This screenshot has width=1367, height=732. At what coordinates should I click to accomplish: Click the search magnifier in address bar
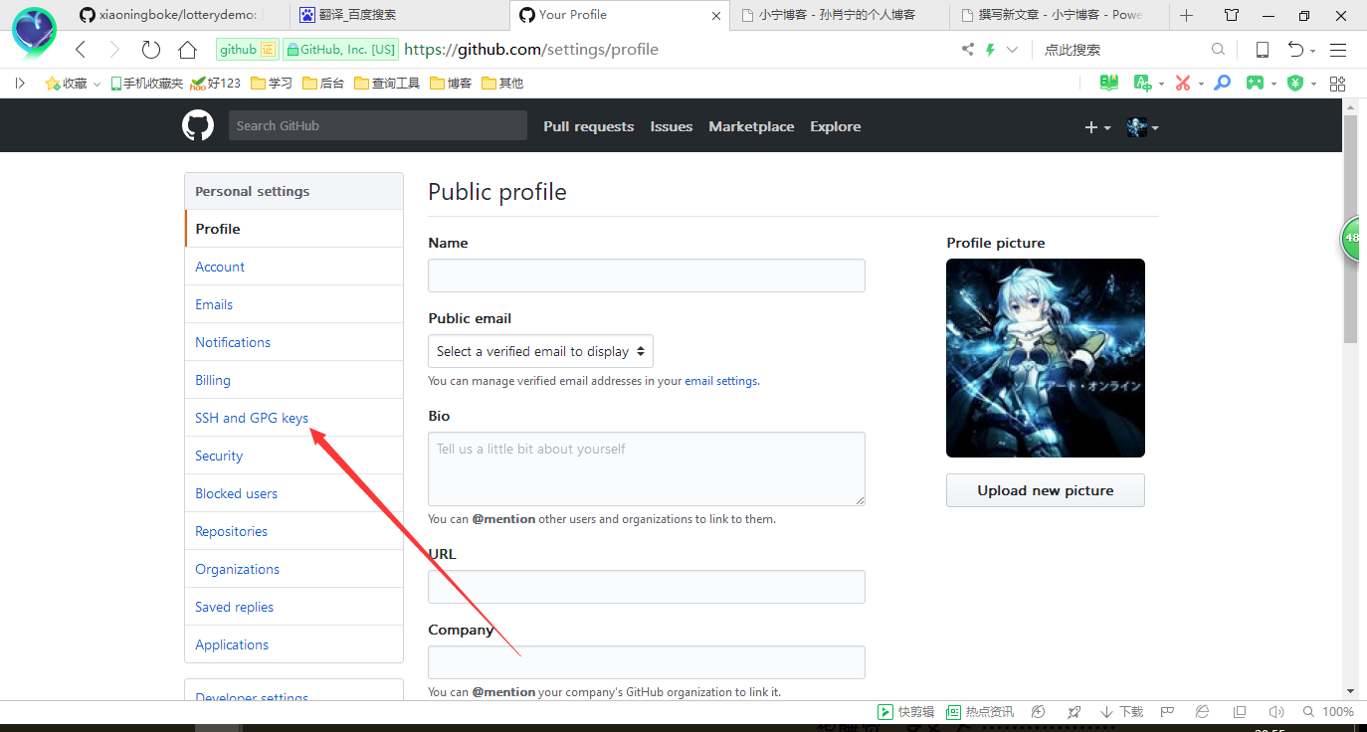[1218, 50]
